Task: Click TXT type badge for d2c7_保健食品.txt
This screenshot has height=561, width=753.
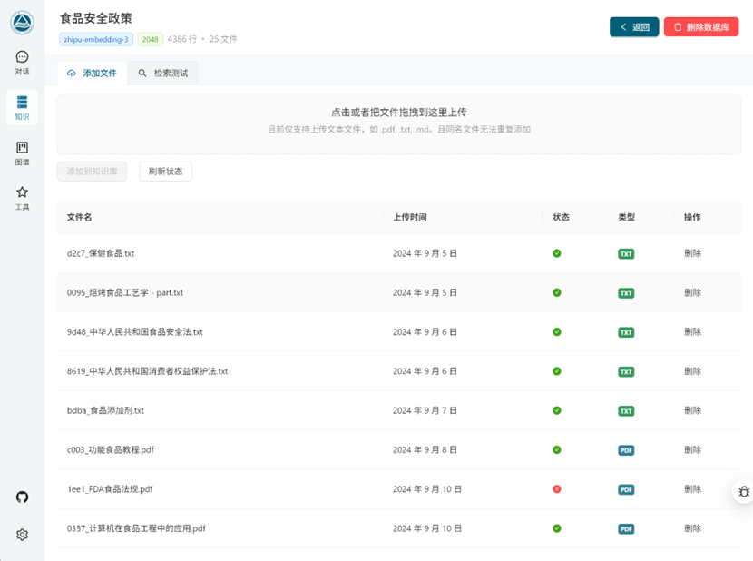Action: [626, 254]
